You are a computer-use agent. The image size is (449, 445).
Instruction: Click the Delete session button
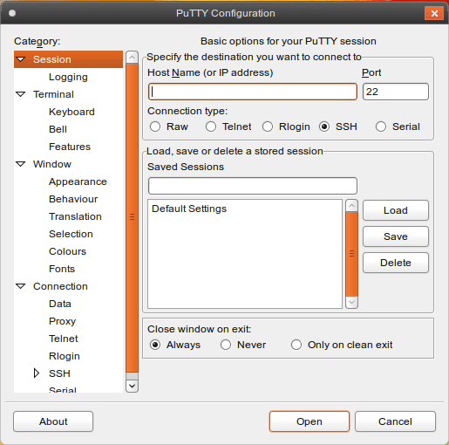coord(396,263)
